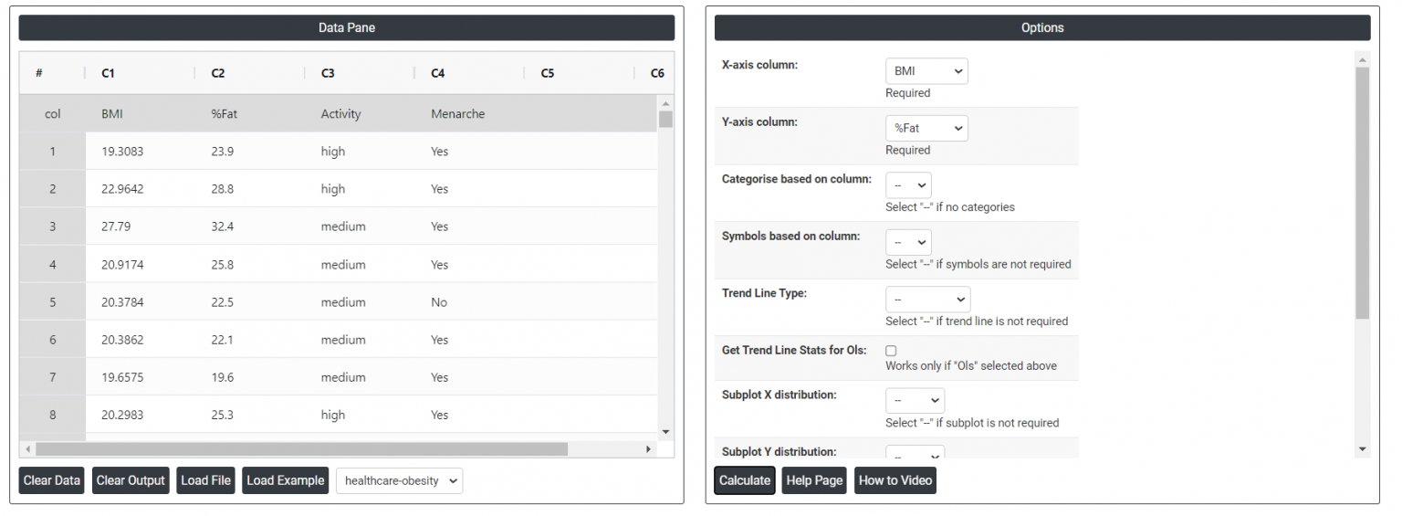Image resolution: width=1402 pixels, height=516 pixels.
Task: Click the Clear Data button
Action: click(52, 480)
